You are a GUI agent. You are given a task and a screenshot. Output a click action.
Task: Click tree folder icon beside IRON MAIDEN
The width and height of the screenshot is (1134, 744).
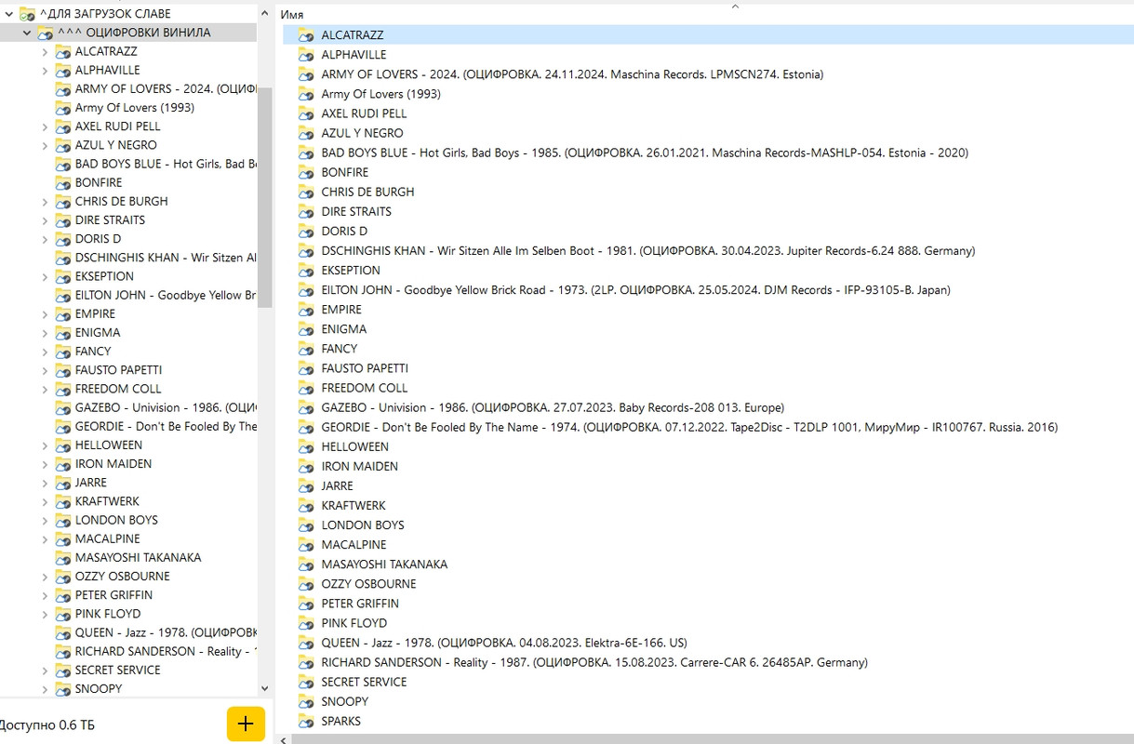[62, 464]
